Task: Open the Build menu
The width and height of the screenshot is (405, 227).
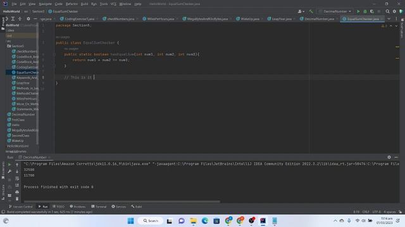Action: pos(84,4)
